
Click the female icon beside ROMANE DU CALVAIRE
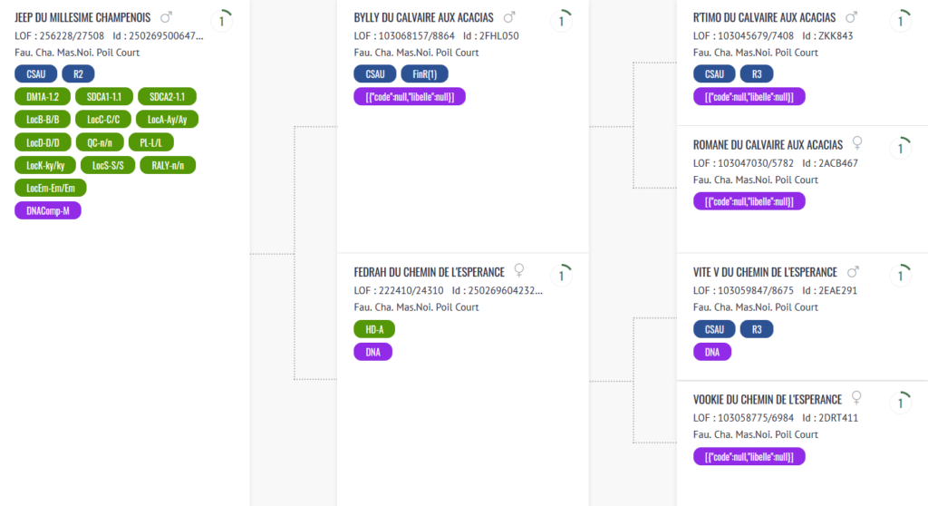857,142
